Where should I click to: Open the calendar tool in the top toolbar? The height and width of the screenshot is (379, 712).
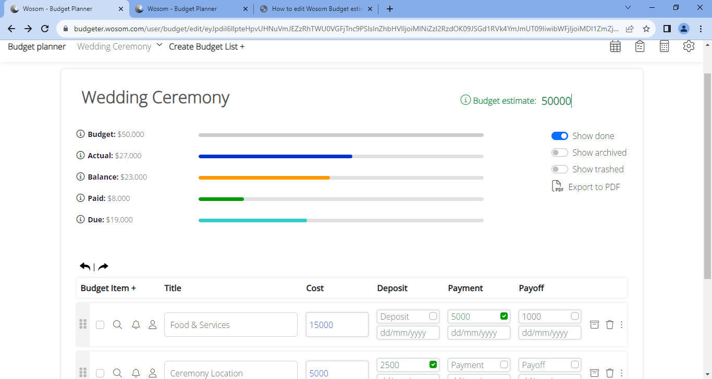[615, 46]
